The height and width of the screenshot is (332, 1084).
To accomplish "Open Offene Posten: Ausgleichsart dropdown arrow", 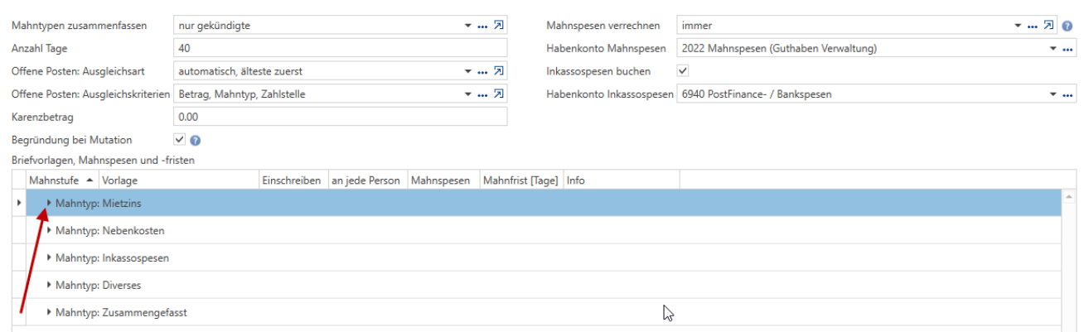I will (x=468, y=72).
